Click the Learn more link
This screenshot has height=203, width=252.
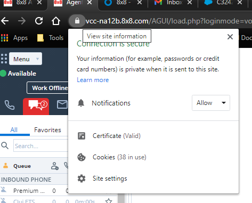[93, 80]
